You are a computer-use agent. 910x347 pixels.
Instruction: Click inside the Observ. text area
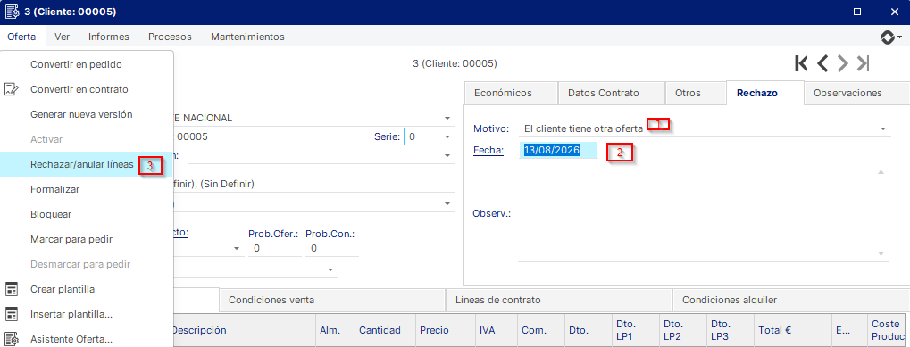(704, 213)
